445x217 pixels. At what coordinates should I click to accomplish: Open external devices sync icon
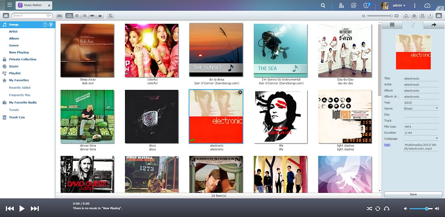(354, 5)
